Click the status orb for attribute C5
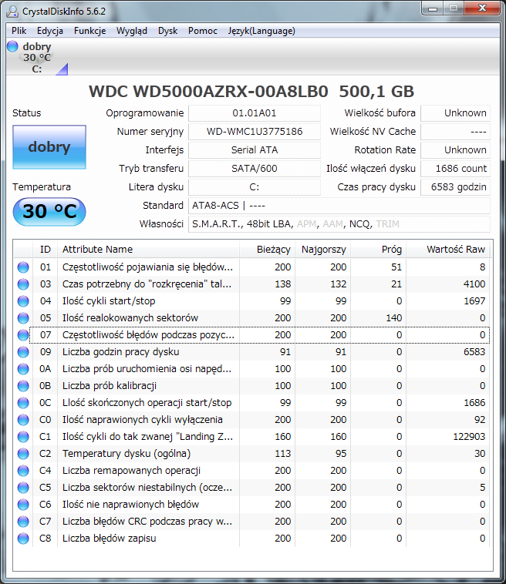506x584 pixels. coord(23,488)
